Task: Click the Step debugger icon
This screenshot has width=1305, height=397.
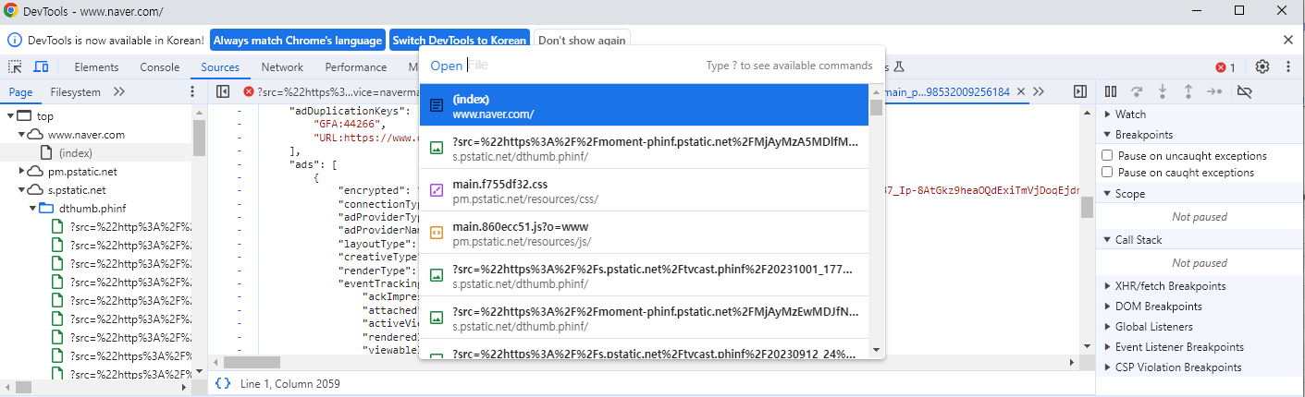Action: pyautogui.click(x=1215, y=91)
